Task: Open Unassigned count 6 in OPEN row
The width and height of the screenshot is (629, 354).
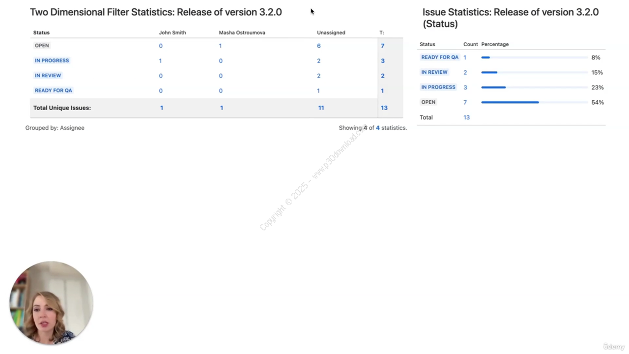Action: click(319, 46)
